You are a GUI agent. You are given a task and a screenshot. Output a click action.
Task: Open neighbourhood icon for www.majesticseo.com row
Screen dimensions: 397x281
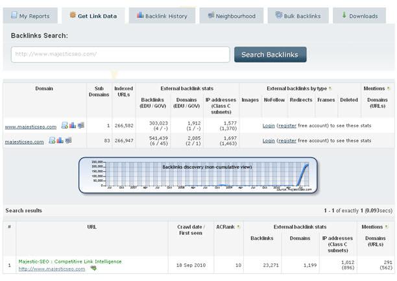[x=81, y=125]
